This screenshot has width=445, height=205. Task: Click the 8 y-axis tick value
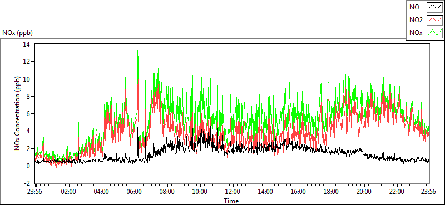coord(29,97)
